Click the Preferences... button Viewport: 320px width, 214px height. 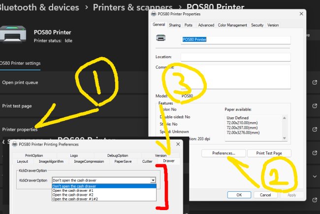[224, 153]
